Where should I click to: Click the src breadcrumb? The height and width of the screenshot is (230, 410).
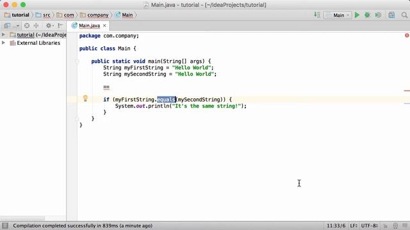(43, 15)
